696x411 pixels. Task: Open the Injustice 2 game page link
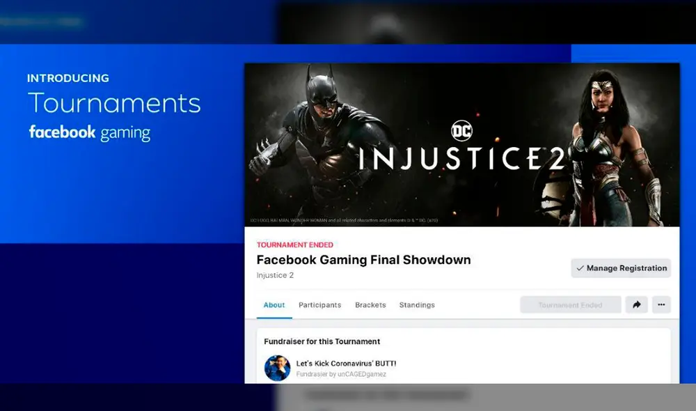(x=275, y=275)
